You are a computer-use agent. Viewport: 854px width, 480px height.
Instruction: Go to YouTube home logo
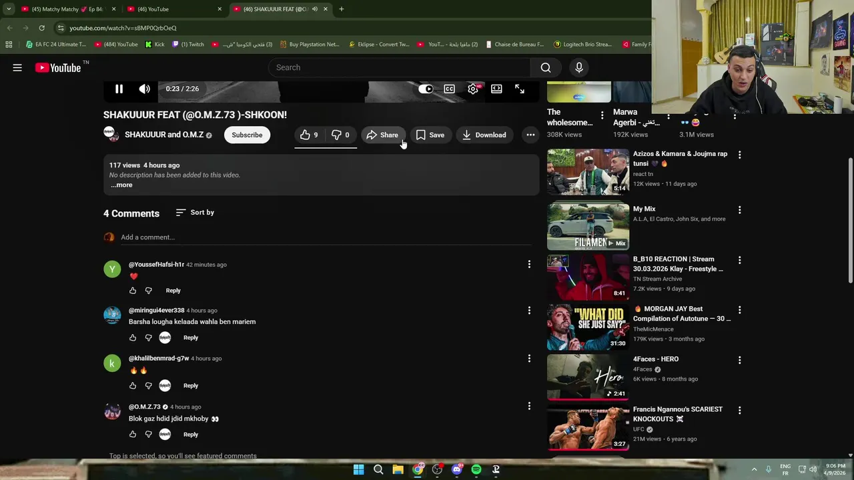tap(58, 67)
